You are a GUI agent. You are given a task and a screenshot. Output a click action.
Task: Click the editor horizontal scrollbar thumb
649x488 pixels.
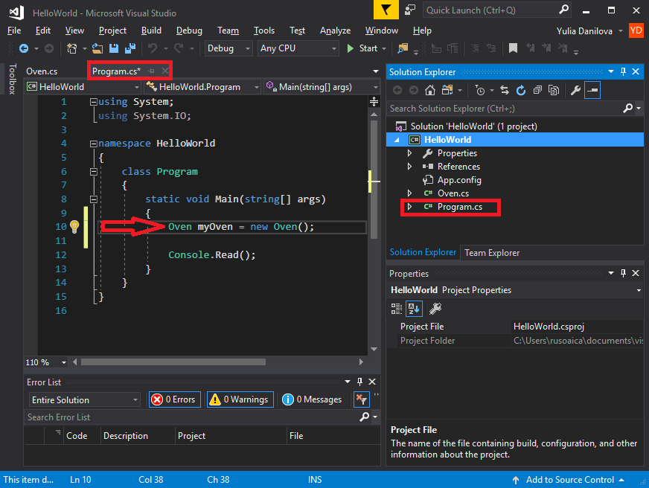pos(173,362)
